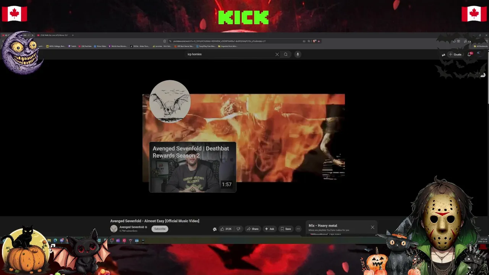The image size is (489, 275).
Task: Open the Soap2Day Free Movies bookmark
Action: (206, 46)
